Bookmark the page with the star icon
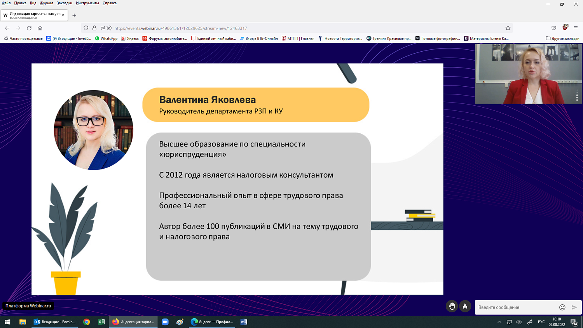This screenshot has width=583, height=328. [508, 28]
